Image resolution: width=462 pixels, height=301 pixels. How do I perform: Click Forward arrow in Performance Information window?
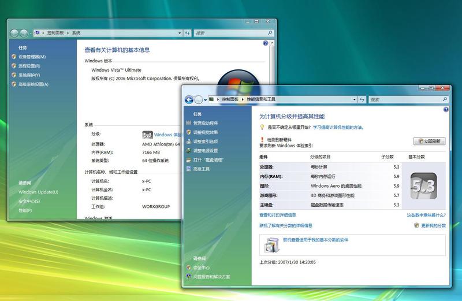(x=199, y=100)
